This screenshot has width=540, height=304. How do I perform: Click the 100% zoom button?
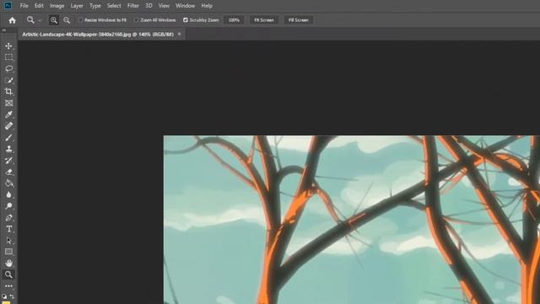(x=234, y=20)
